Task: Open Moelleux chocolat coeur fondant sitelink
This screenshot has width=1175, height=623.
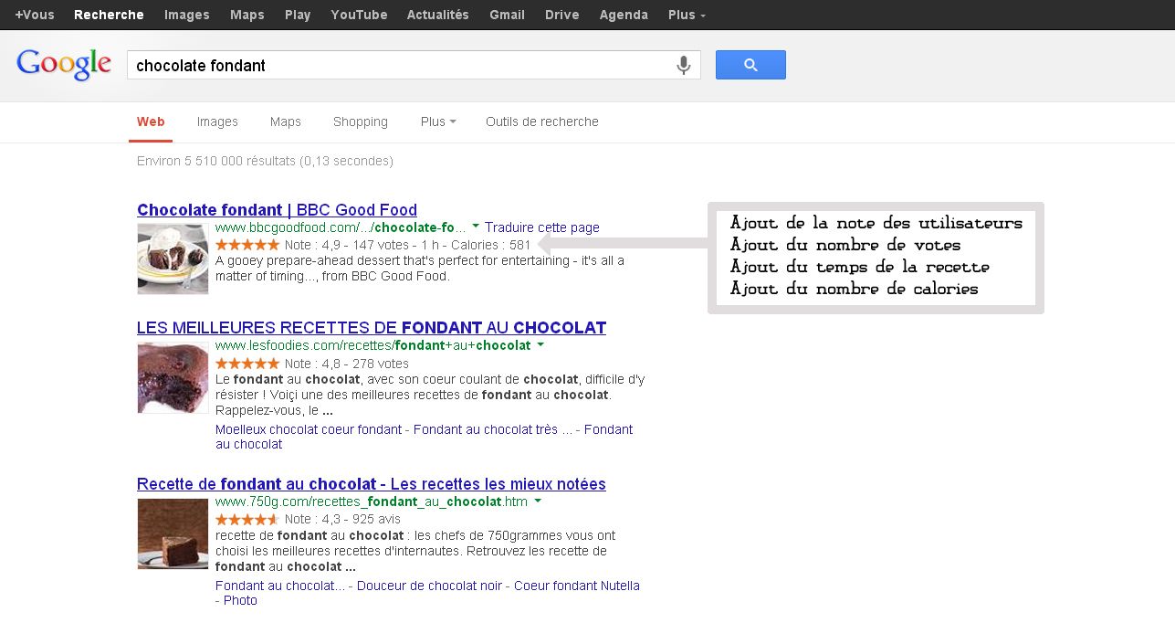Action: click(309, 429)
